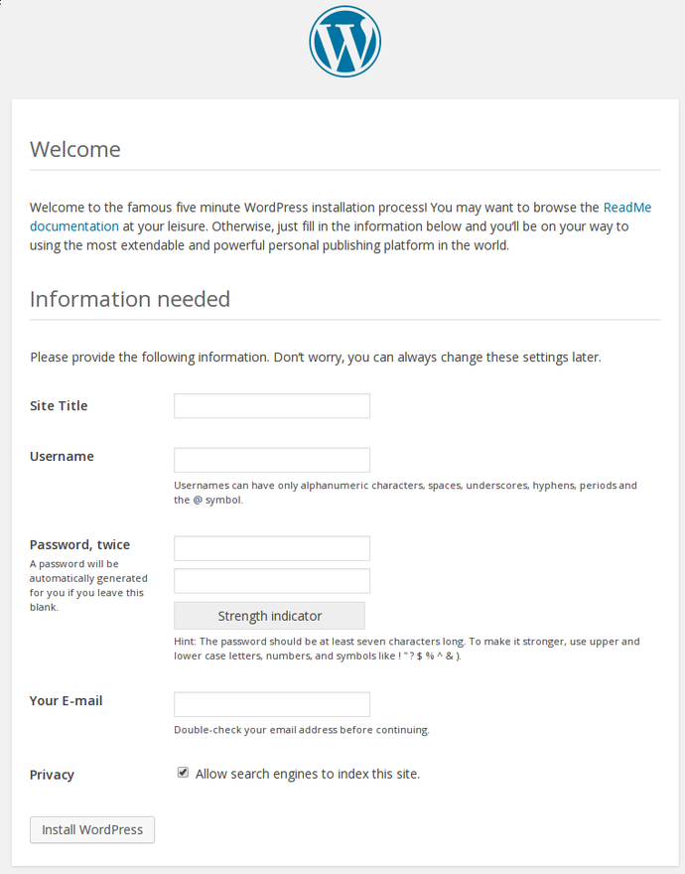Click the Site Title label
The width and height of the screenshot is (685, 874).
pyautogui.click(x=59, y=406)
